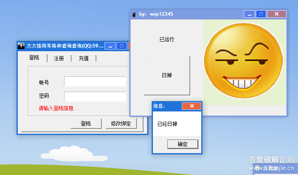Click the 大大怪将军格林查询 window title
The height and width of the screenshot is (175, 298).
pos(65,46)
